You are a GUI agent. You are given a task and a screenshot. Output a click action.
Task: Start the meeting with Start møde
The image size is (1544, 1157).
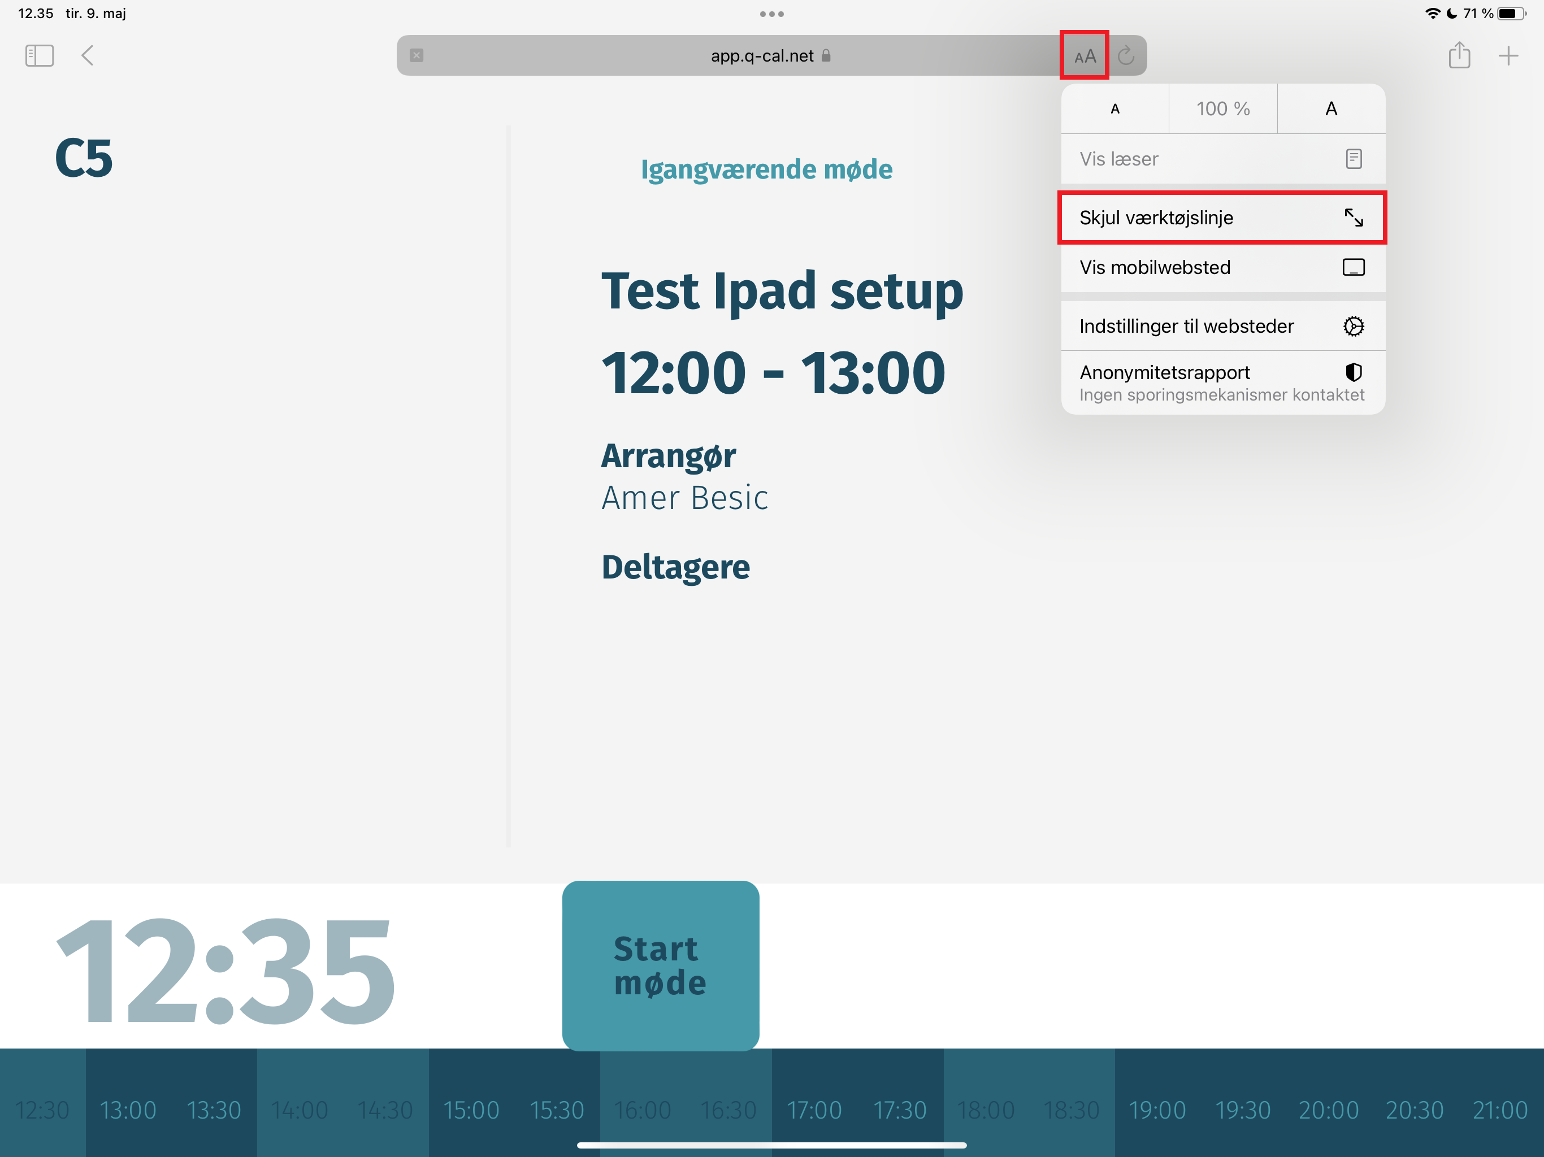click(x=660, y=966)
